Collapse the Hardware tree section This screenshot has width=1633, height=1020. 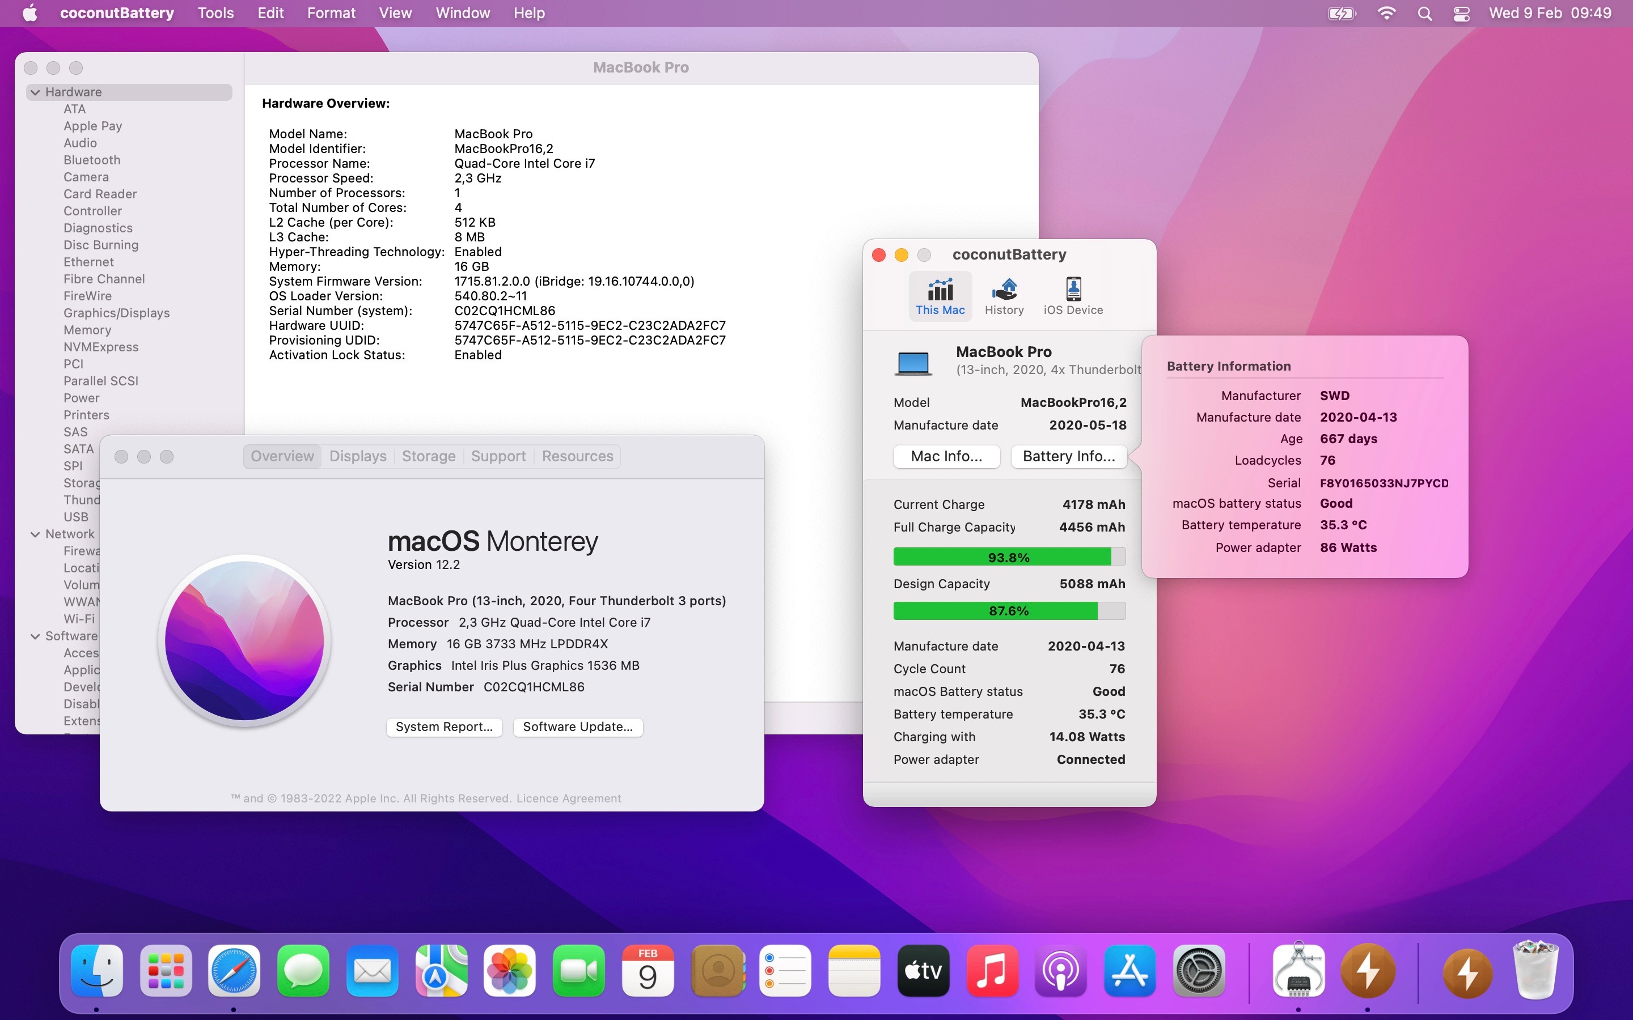click(35, 92)
